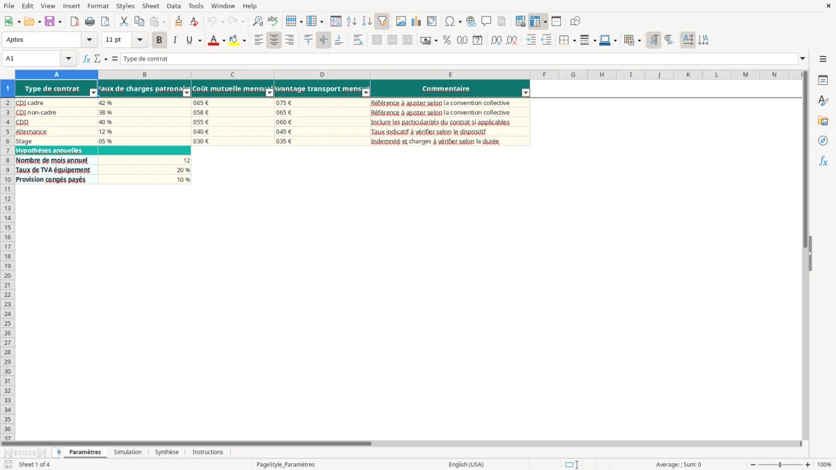Switch to the Simulation sheet tab
The height and width of the screenshot is (470, 836).
pos(127,452)
